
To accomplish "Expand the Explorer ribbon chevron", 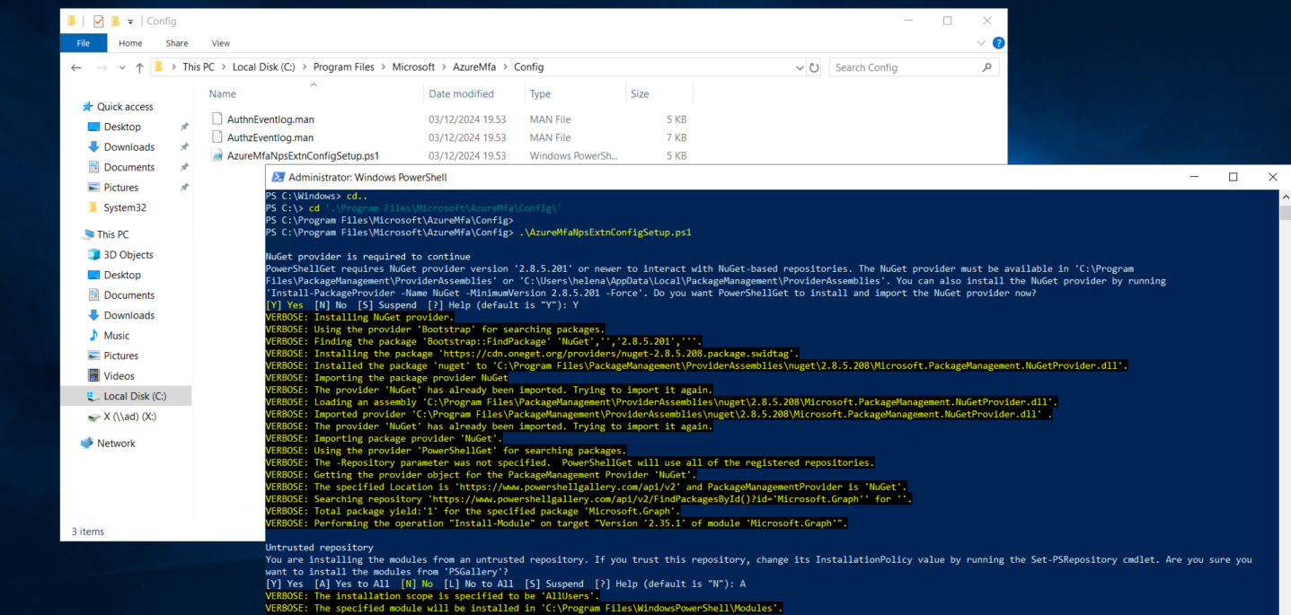I will coord(983,43).
